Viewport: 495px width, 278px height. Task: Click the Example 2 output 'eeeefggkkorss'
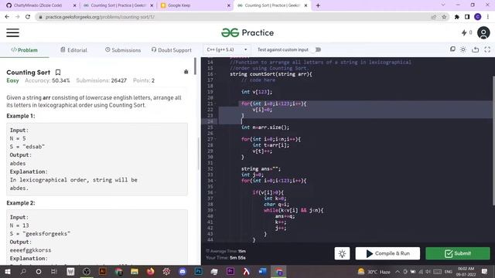tap(30, 250)
